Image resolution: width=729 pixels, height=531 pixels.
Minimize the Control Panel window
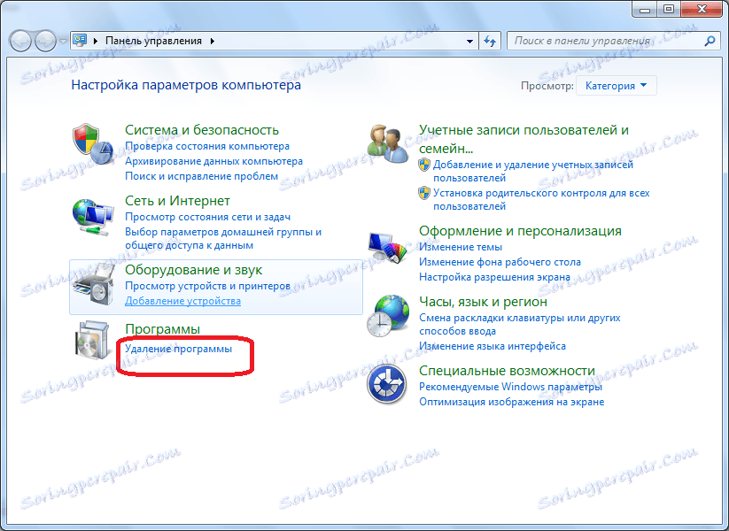(644, 8)
